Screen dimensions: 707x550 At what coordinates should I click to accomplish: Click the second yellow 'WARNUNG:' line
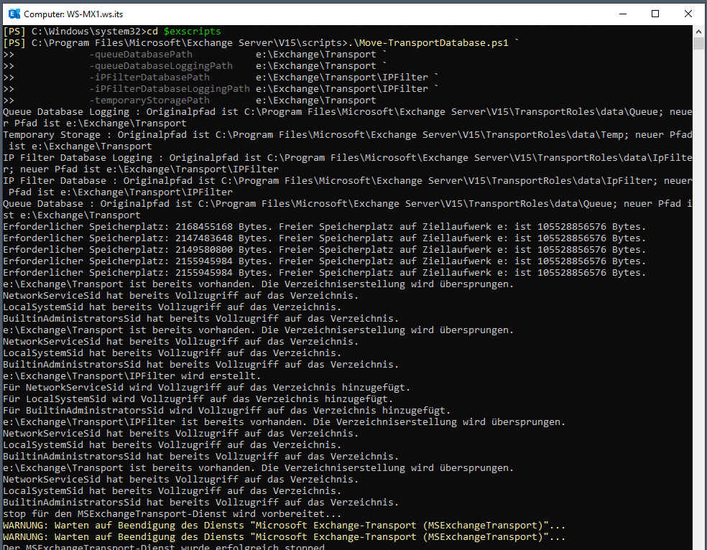[284, 537]
